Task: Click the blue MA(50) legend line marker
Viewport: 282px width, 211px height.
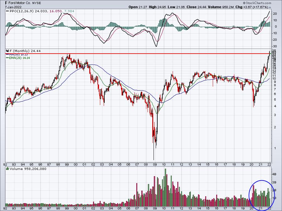Action: pos(8,54)
